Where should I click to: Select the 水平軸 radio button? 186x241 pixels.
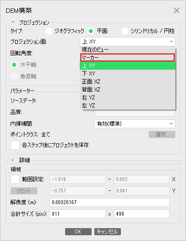click(x=14, y=65)
